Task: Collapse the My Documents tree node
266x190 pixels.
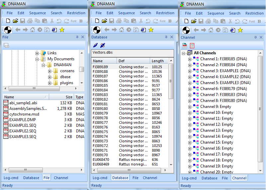Action: 37,59
